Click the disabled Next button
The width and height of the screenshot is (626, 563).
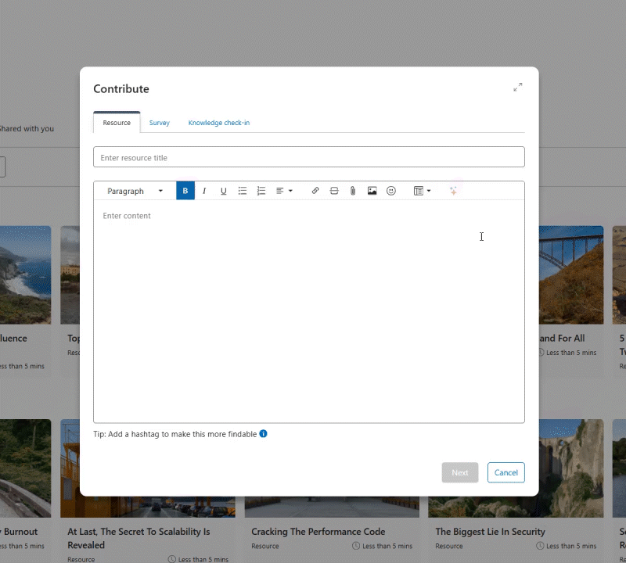[x=459, y=472]
